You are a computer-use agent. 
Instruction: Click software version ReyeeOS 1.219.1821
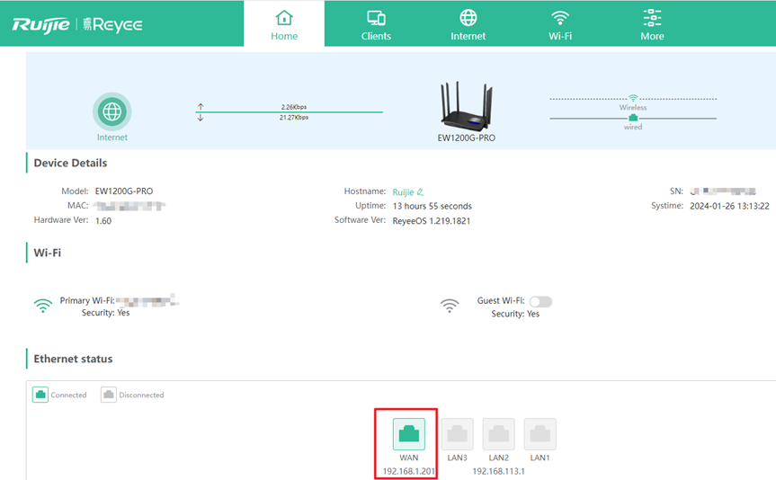tap(431, 221)
